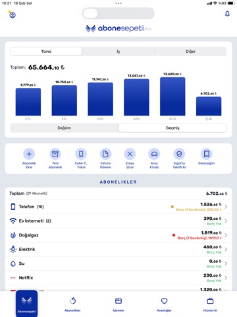This screenshot has height=317, width=237.
Task: Toggle the switch above the abonesepeti logo
Action: 118,13
